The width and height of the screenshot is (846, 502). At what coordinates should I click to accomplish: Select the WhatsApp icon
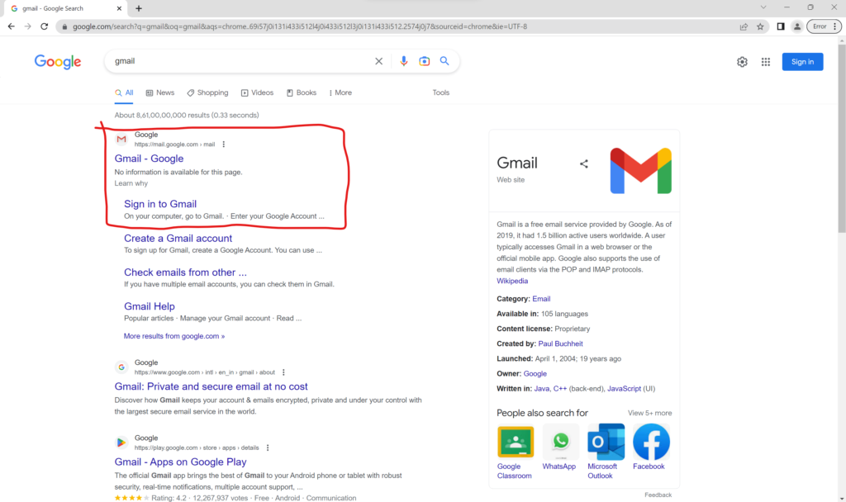[561, 442]
